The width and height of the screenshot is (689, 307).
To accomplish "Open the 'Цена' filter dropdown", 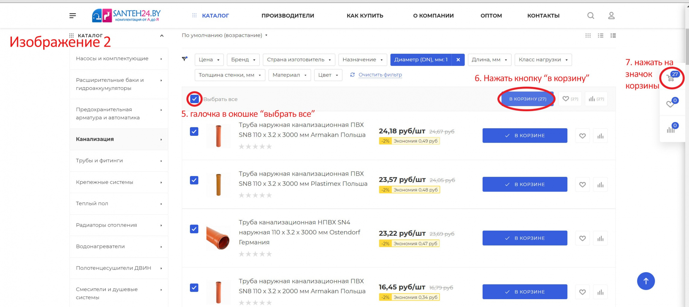I will pyautogui.click(x=209, y=60).
